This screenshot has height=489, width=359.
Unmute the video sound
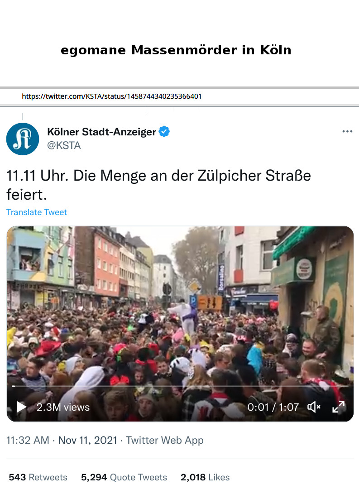(314, 407)
